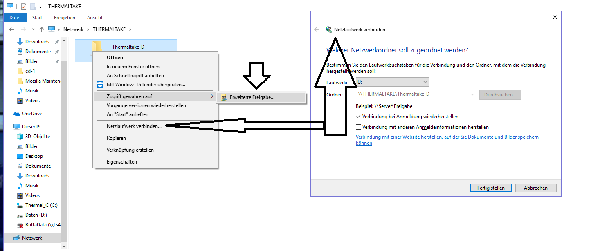Click the Thermal_C (C:) drive icon
Screen dimensions: 609x251
[x=20, y=205]
